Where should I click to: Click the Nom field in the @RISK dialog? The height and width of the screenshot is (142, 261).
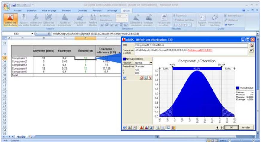(x=191, y=45)
